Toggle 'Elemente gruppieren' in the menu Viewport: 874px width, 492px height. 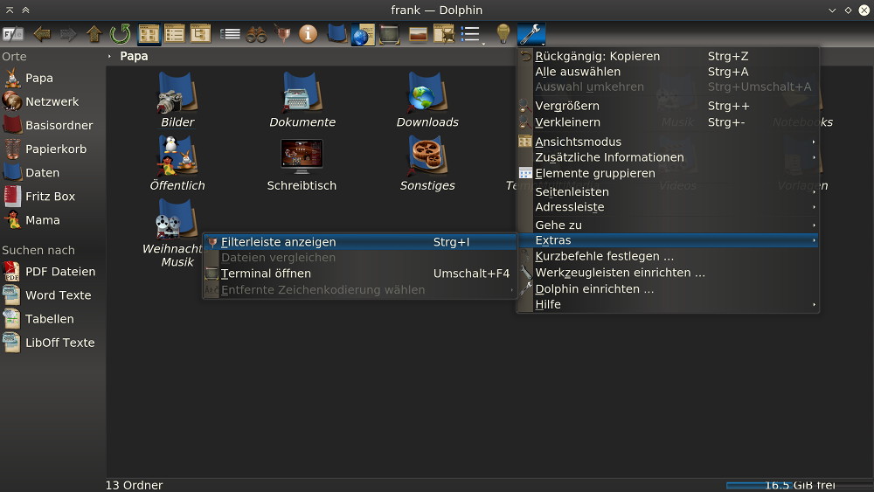pos(668,173)
